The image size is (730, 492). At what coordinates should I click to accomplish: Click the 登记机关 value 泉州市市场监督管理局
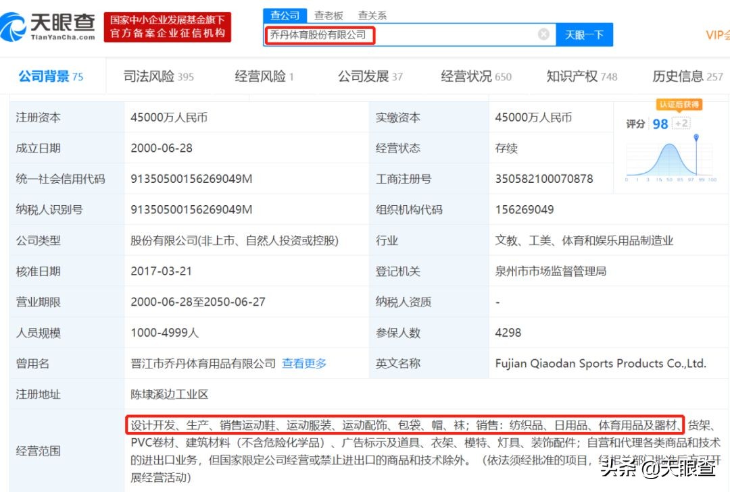click(x=550, y=271)
